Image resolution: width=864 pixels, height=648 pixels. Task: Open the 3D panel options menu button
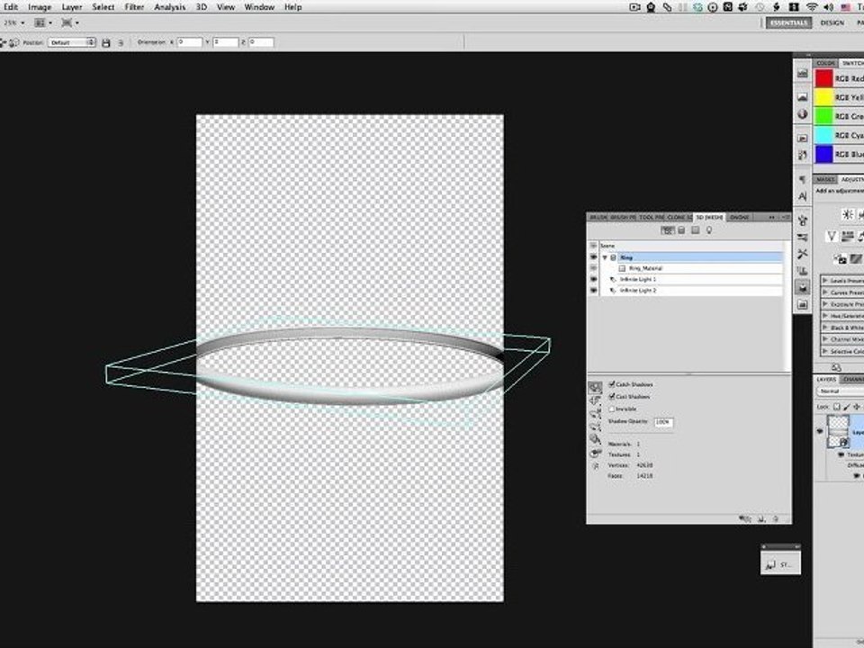786,218
